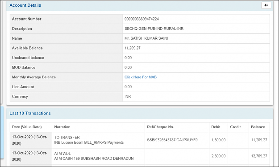Click the Account Number label
The height and width of the screenshot is (167, 279).
26,19
